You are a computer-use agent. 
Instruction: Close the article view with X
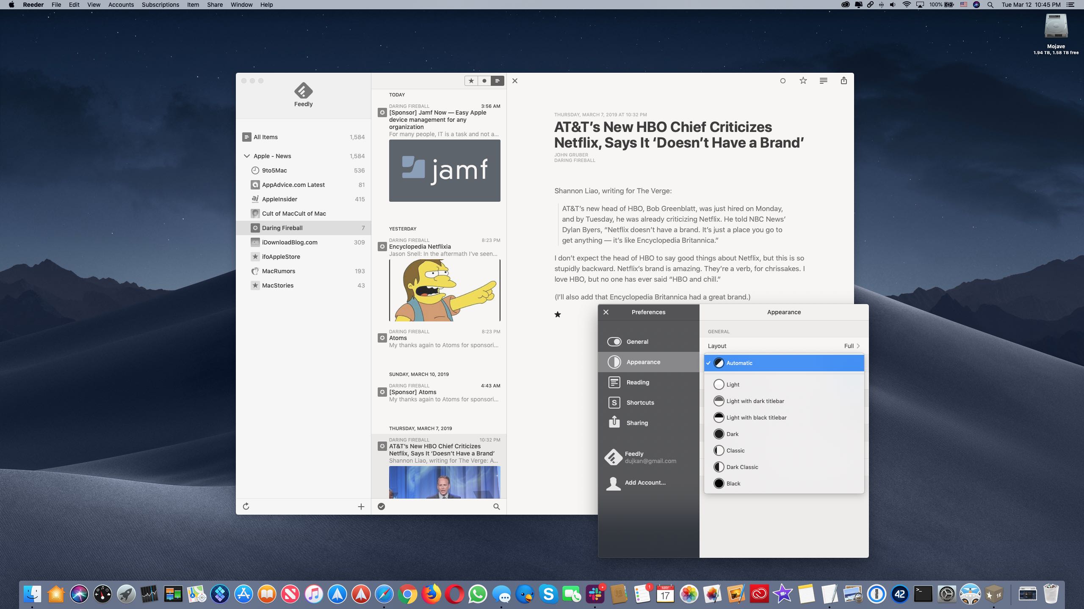coord(515,81)
